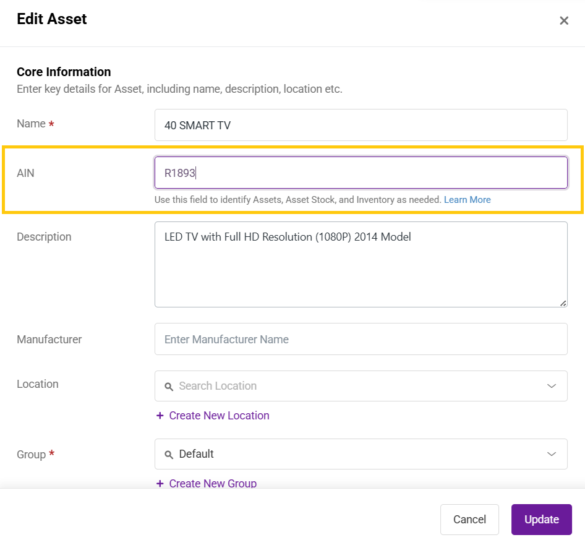Open the Default group selector
The width and height of the screenshot is (585, 553).
[x=361, y=454]
